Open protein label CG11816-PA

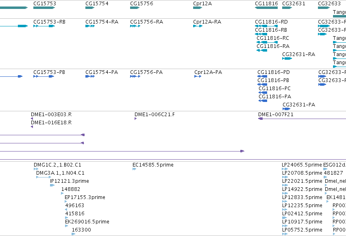275,97
